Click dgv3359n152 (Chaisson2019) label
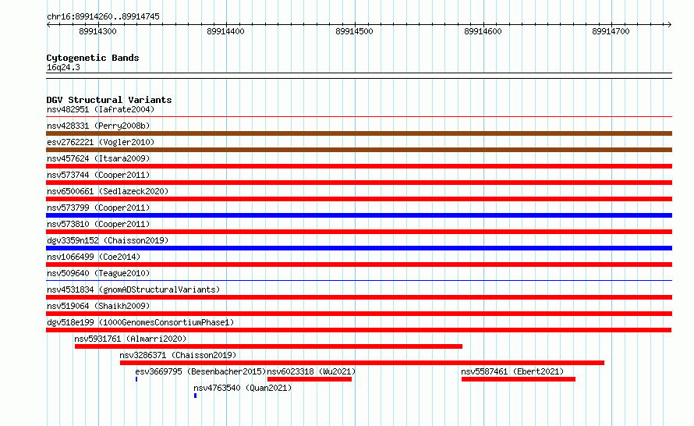The image size is (694, 426). coord(108,240)
